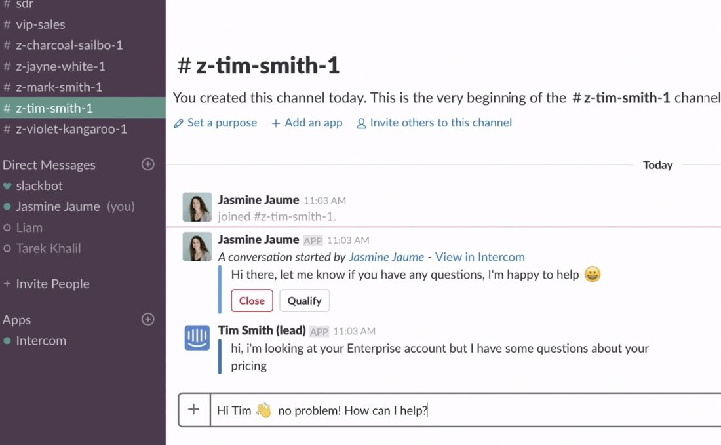Click Jasmine Jaume's avatar on the APP message
Viewport: 721px width, 445px height.
(x=197, y=247)
